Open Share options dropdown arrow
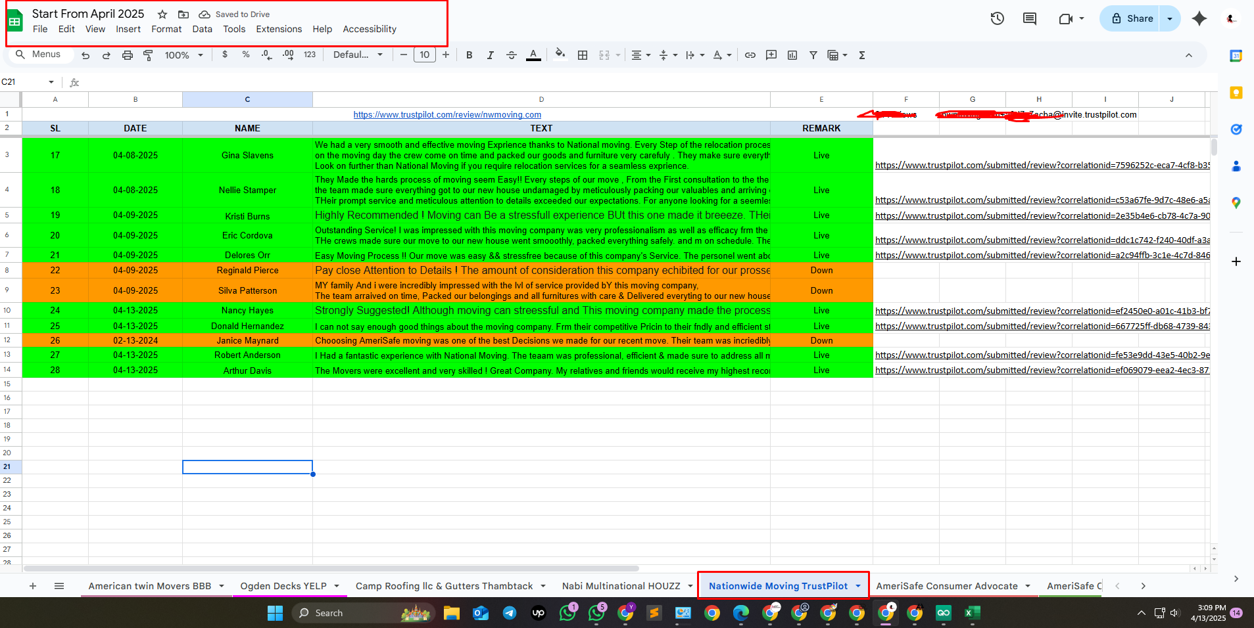Screen dimensions: 1254x628 click(x=1170, y=18)
